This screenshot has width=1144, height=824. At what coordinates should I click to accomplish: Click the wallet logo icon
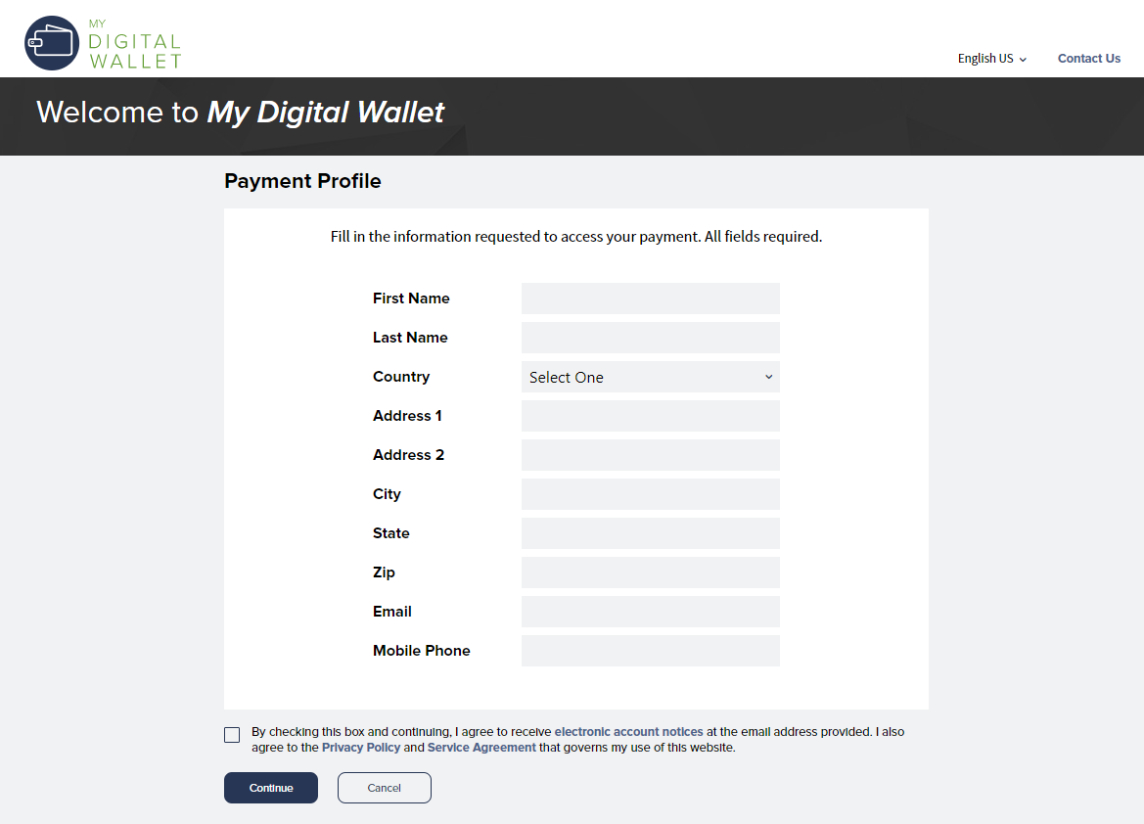[x=52, y=43]
